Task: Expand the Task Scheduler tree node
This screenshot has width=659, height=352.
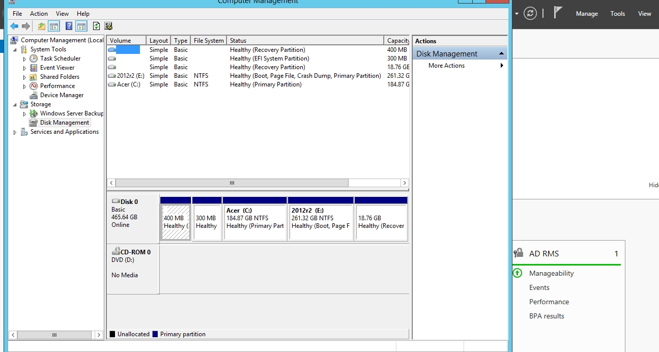Action: [24, 59]
